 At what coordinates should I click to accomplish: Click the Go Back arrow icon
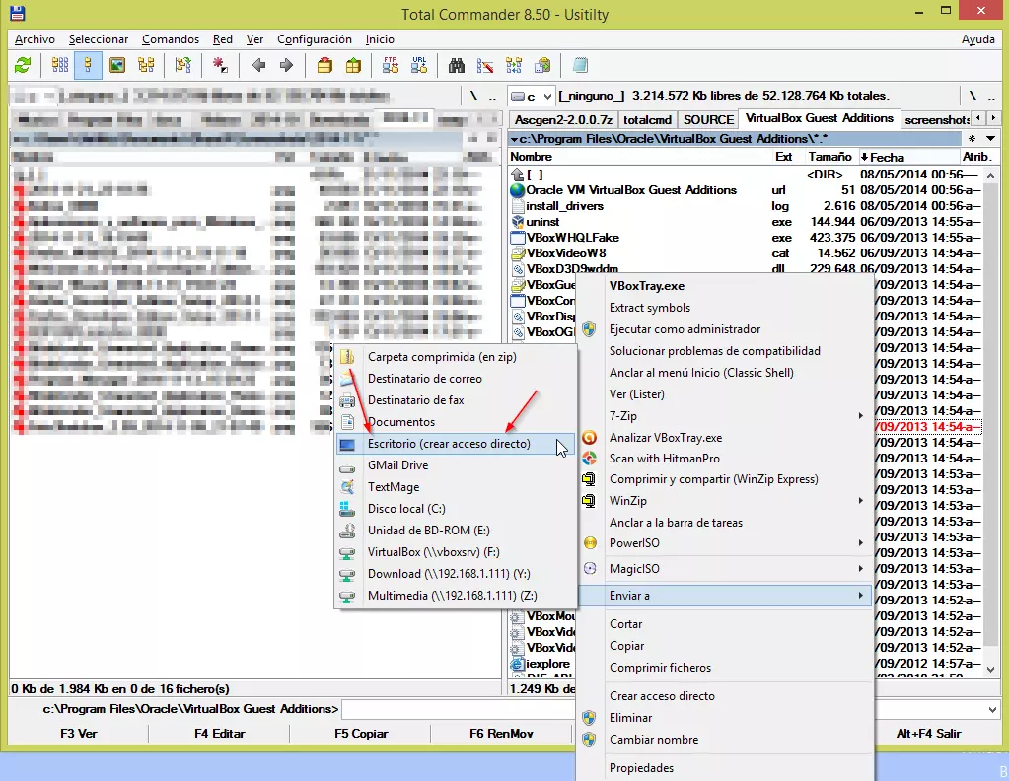point(258,66)
